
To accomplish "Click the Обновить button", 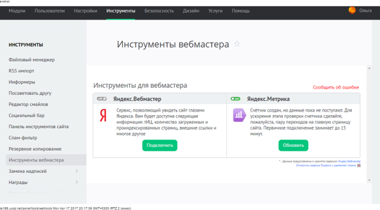I will click(293, 145).
